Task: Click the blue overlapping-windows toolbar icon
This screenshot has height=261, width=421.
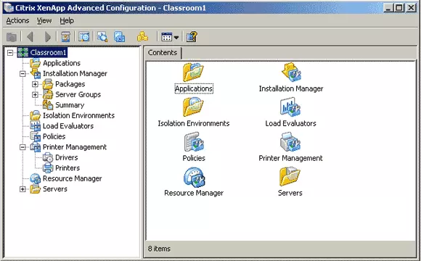Action: pos(120,37)
